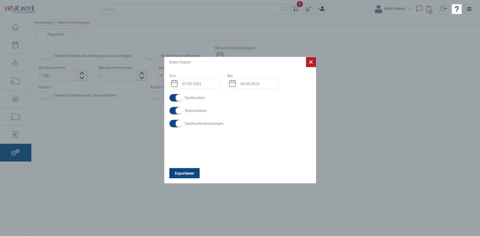The width and height of the screenshot is (480, 236).
Task: Expand the Hallo Admin dropdown
Action: [409, 9]
